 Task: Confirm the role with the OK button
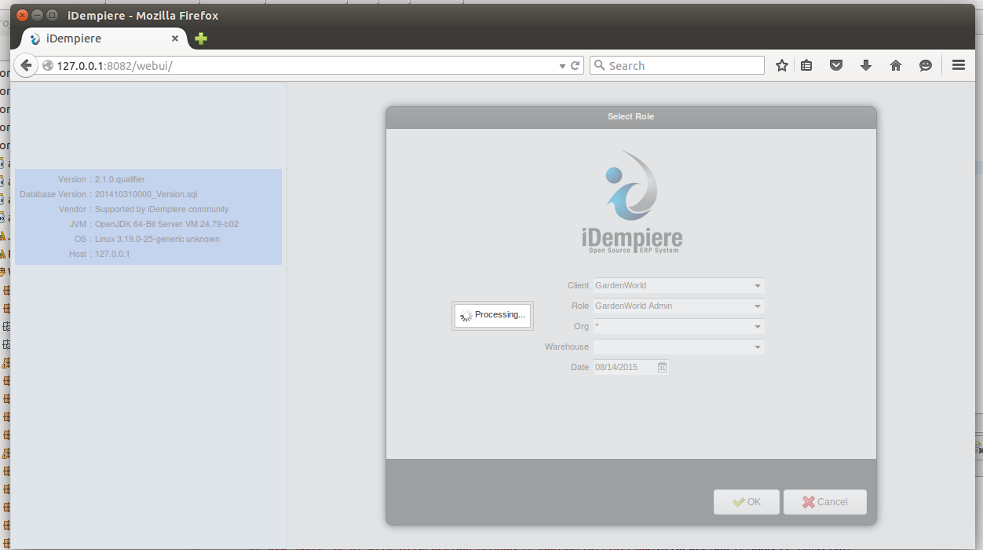(747, 502)
